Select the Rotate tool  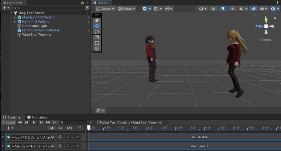pos(97,32)
